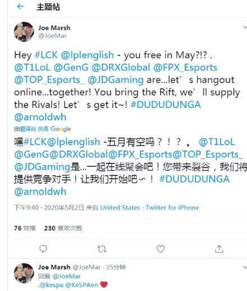Open Joe Marsh's avatar on the reply tweet
The width and height of the screenshot is (247, 291).
coord(24,273)
